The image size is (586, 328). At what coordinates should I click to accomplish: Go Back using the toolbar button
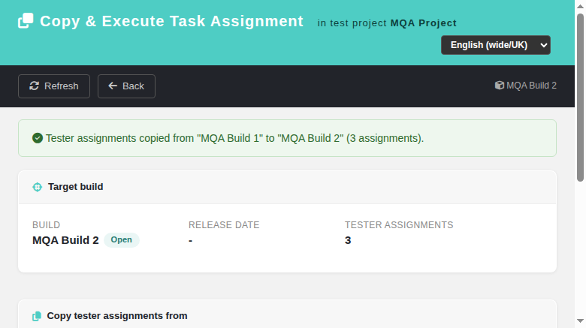tap(126, 86)
